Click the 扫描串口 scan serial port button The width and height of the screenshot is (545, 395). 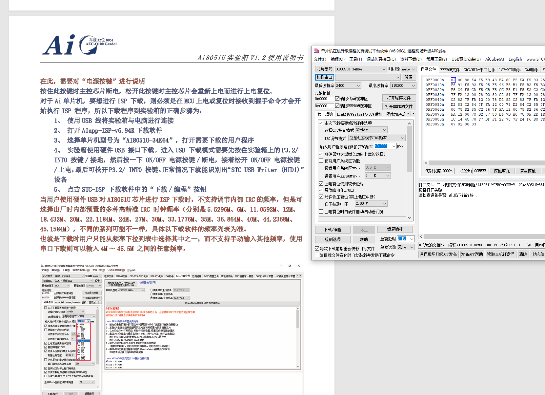pyautogui.click(x=324, y=77)
